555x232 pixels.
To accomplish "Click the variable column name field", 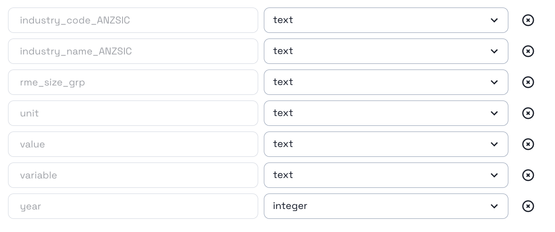I will pos(133,175).
